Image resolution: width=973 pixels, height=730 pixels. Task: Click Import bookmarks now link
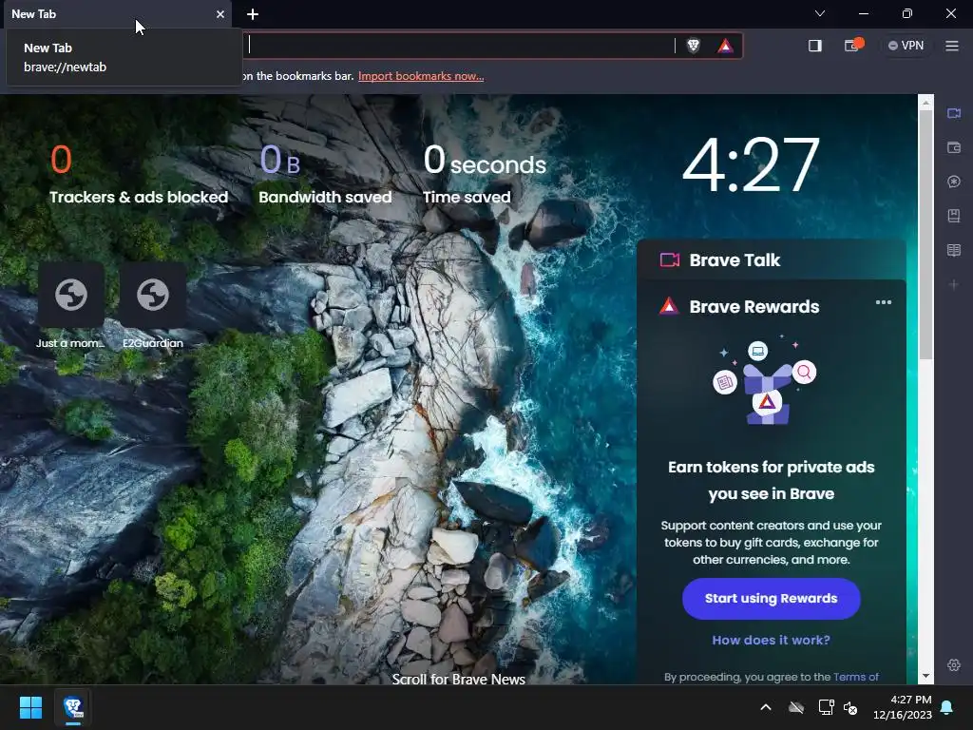coord(421,76)
